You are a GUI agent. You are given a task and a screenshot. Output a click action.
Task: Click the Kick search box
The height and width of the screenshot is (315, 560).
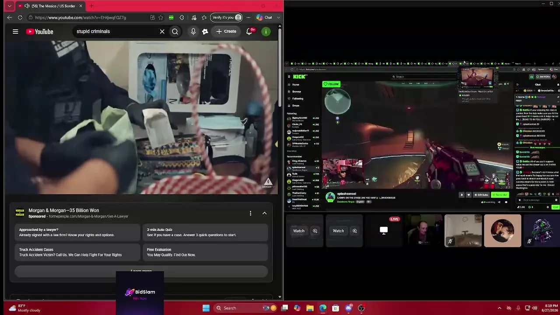click(423, 77)
